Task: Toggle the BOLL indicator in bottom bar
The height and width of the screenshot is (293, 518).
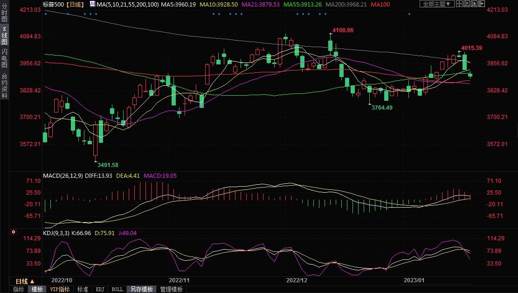Action: [117, 289]
